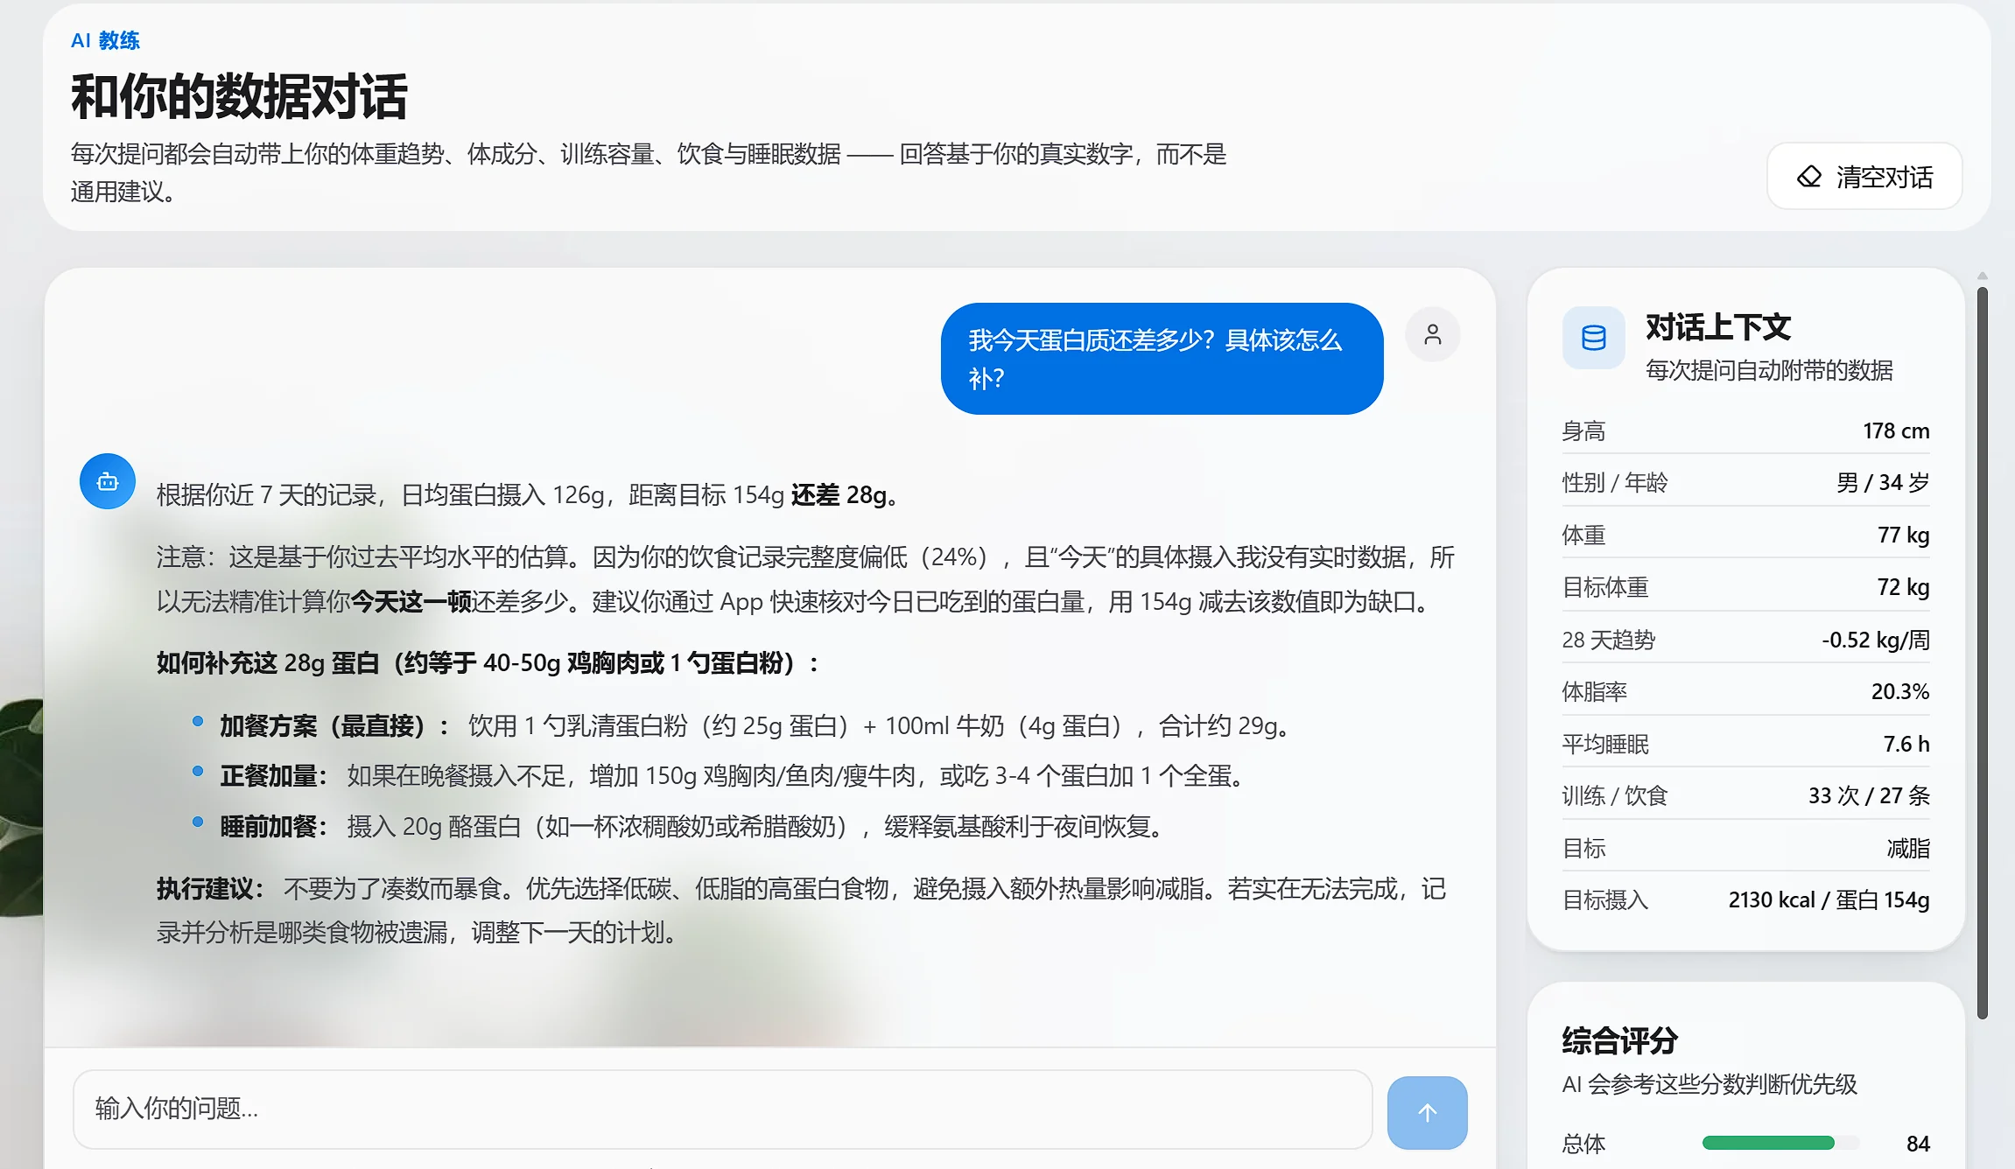Click the 执行建议 paragraph heading
2015x1169 pixels.
[210, 888]
